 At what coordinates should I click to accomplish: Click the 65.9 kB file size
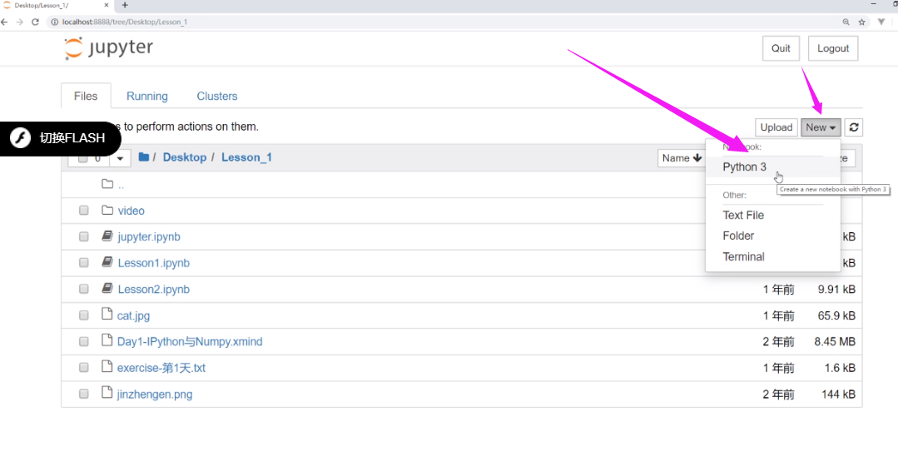coord(836,315)
